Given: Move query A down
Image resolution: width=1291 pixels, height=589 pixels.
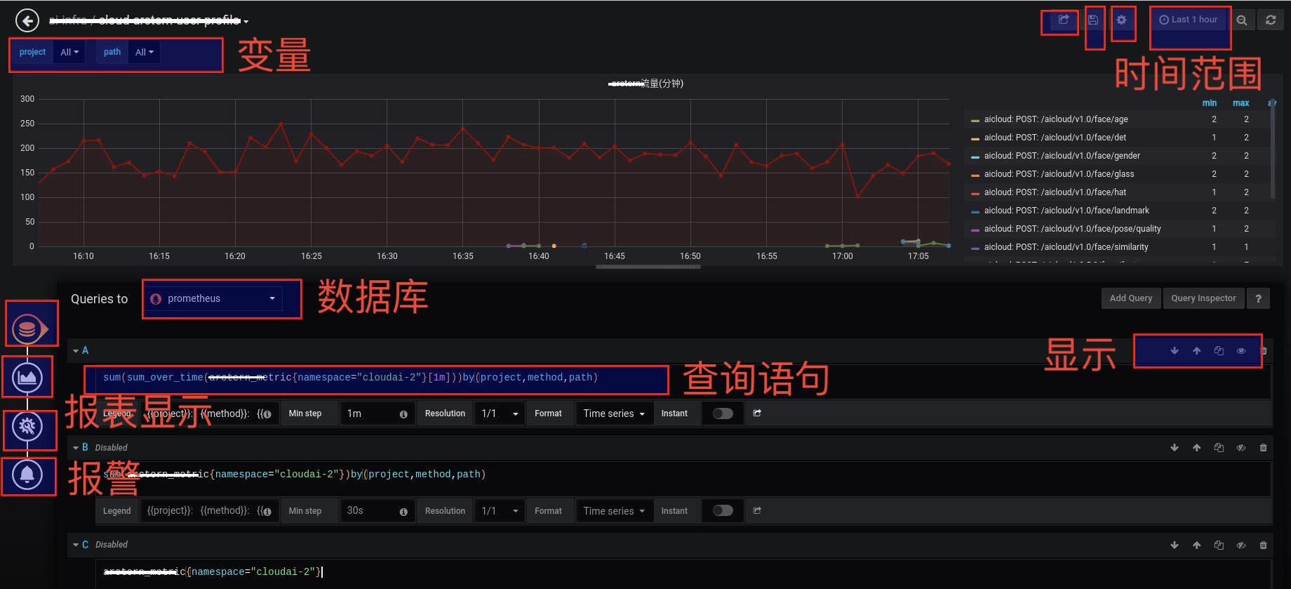Looking at the screenshot, I should (x=1175, y=351).
